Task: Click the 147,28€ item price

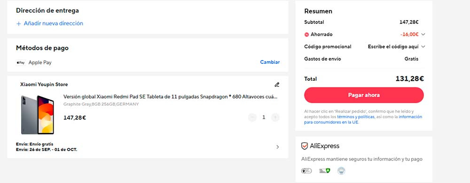Action: (75, 118)
